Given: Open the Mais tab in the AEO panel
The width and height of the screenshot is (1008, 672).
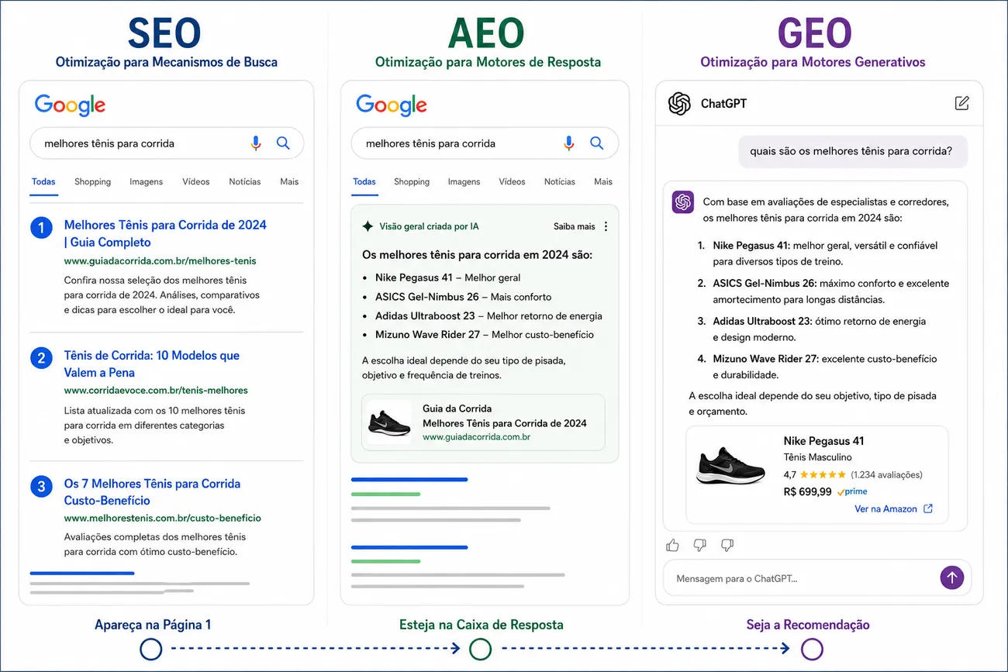Looking at the screenshot, I should tap(603, 181).
